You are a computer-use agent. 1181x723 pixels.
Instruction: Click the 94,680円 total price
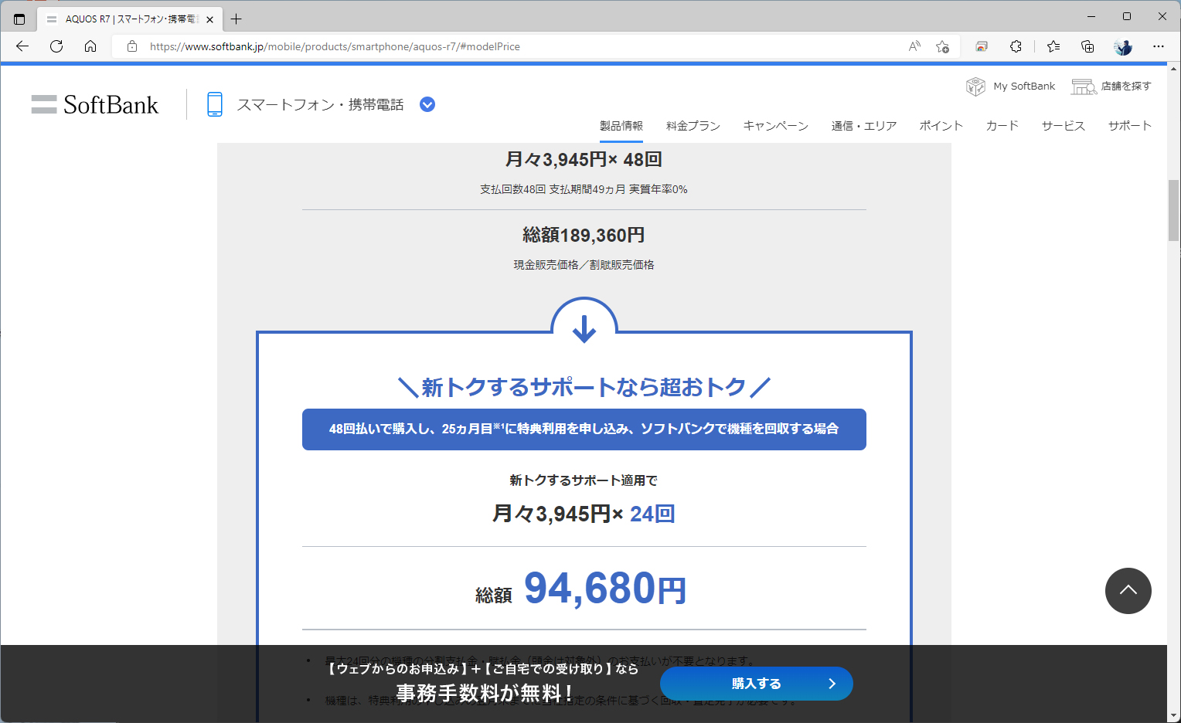(x=605, y=589)
